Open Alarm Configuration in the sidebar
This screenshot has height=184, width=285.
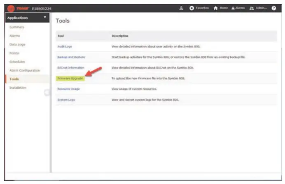click(x=25, y=70)
